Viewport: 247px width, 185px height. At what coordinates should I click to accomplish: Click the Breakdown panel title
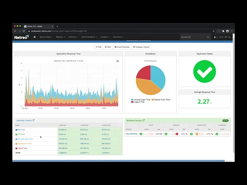coord(151,54)
